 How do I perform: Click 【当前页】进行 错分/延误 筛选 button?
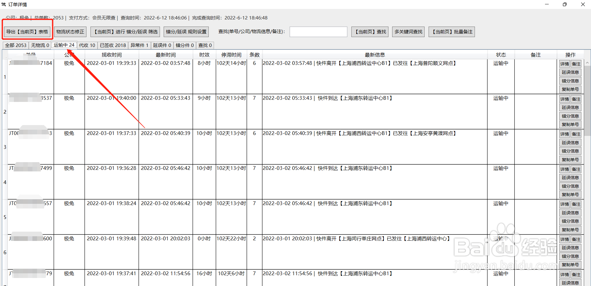tap(125, 32)
